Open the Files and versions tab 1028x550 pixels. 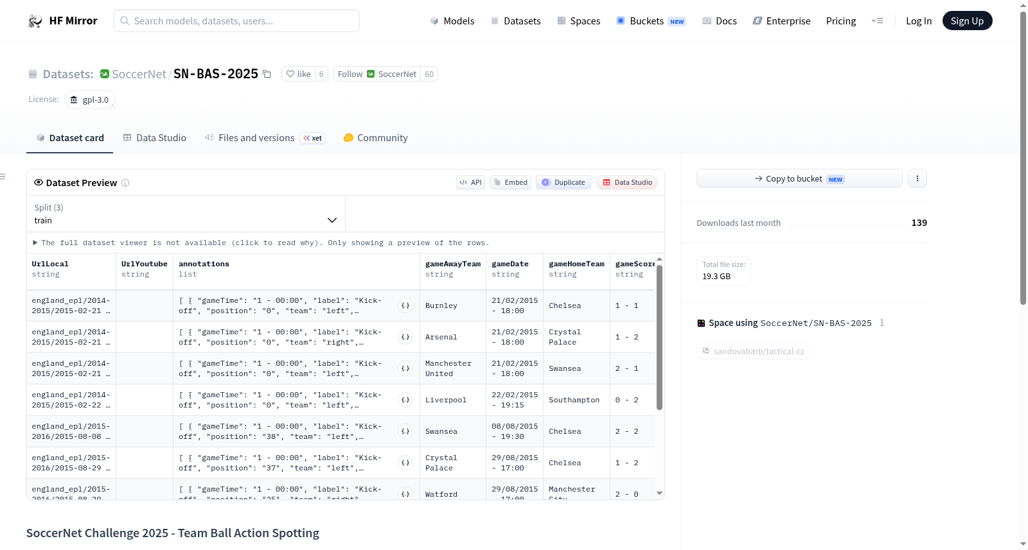click(265, 138)
